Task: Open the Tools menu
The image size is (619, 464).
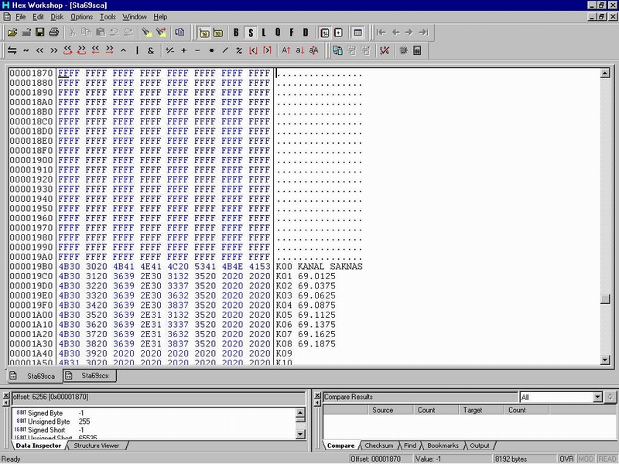Action: (108, 16)
